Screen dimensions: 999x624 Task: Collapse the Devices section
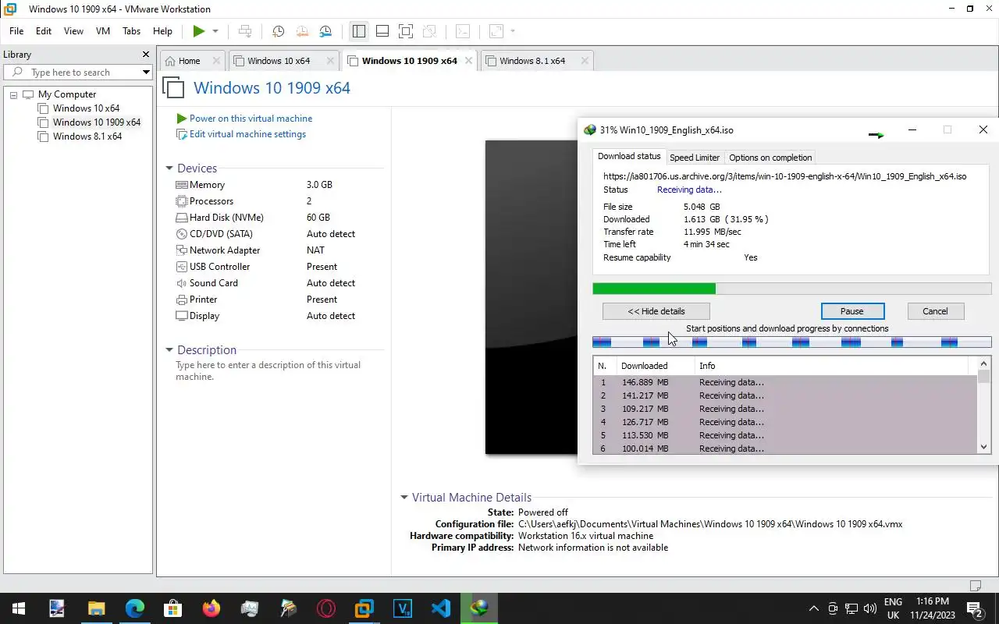(169, 168)
